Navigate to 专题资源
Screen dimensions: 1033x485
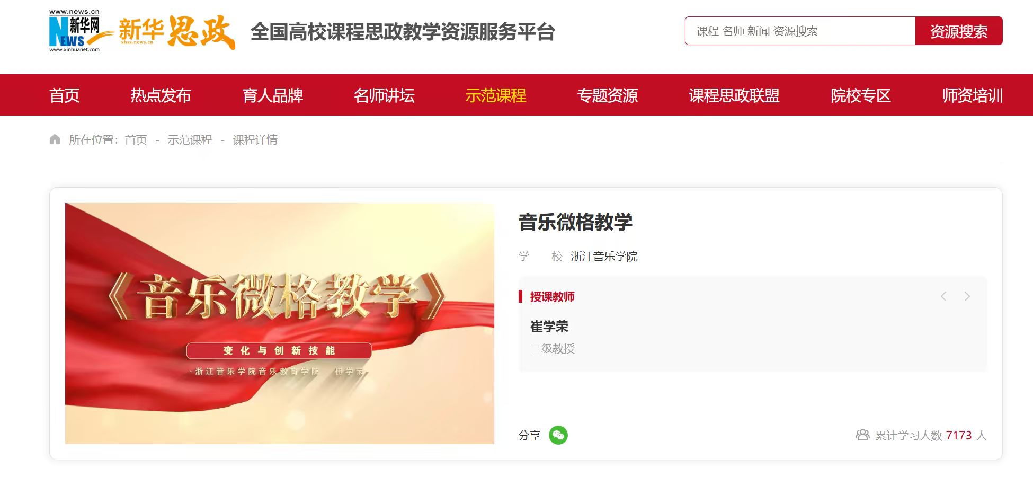tap(608, 95)
